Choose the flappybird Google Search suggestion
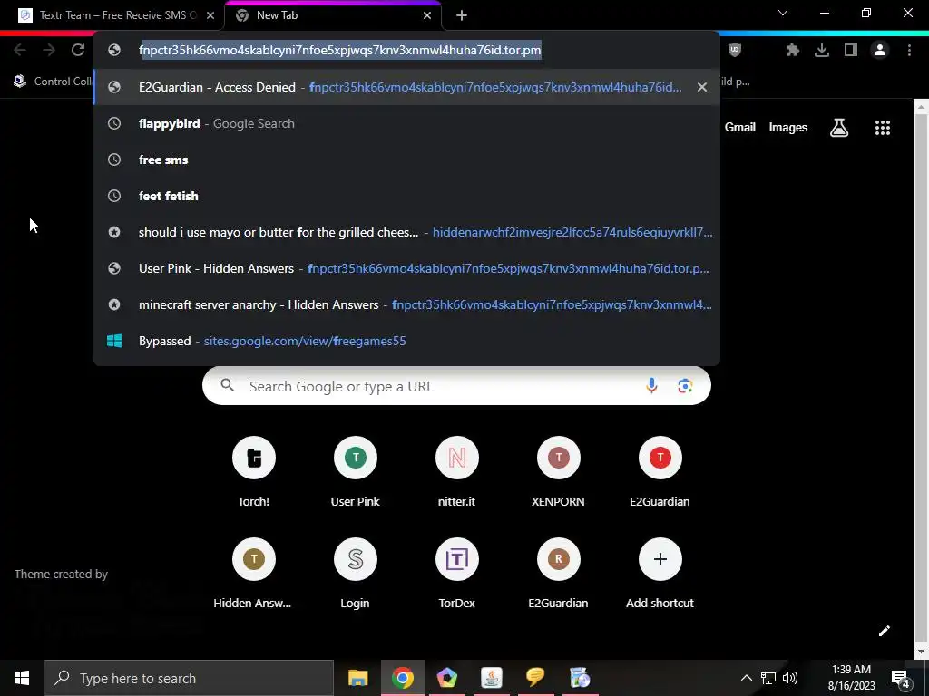 click(x=406, y=123)
